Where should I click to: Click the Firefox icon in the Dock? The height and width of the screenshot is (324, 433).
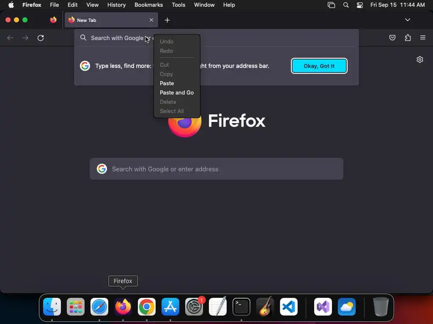(123, 307)
